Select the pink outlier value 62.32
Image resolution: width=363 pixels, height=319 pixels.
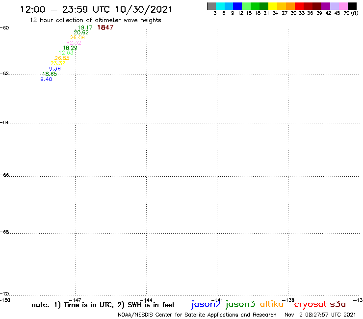tap(74, 43)
